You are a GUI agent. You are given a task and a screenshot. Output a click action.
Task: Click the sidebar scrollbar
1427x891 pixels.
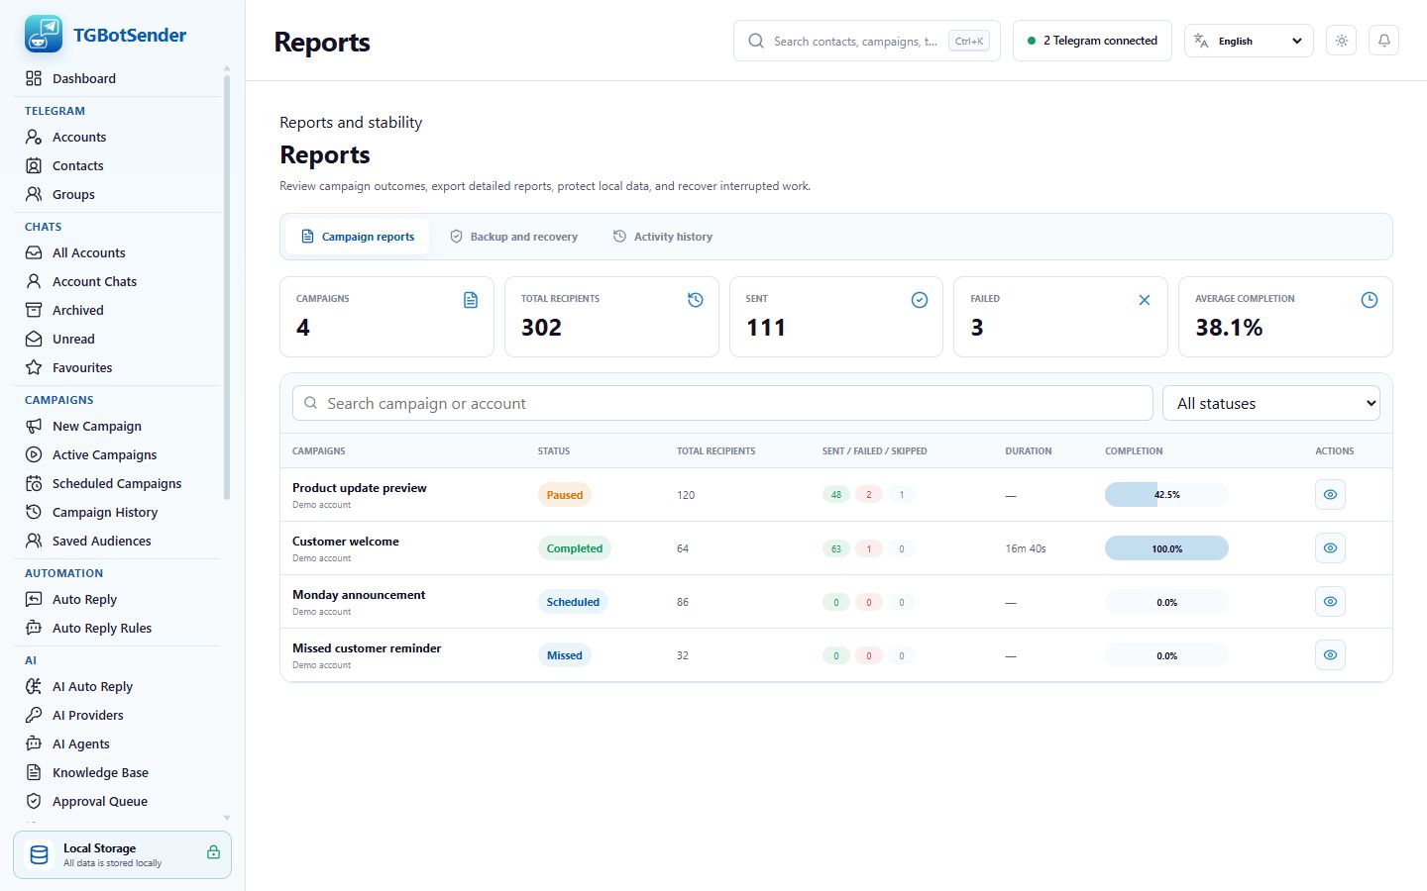coord(227,287)
